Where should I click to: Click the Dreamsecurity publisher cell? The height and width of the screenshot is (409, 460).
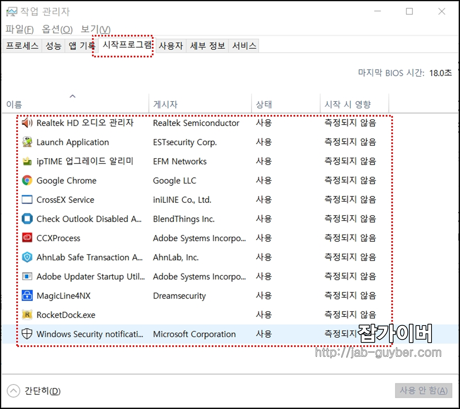coord(179,296)
